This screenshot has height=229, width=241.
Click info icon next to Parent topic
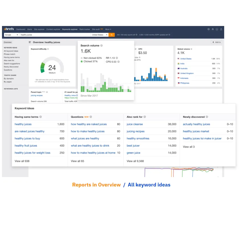47,92
